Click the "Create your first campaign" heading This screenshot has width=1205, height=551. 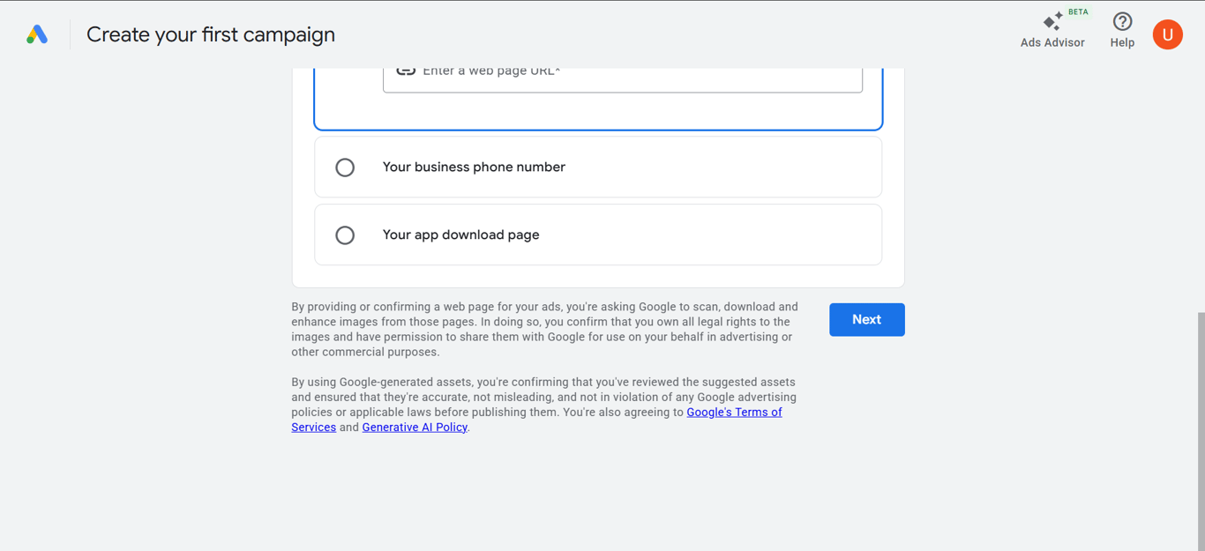tap(211, 34)
